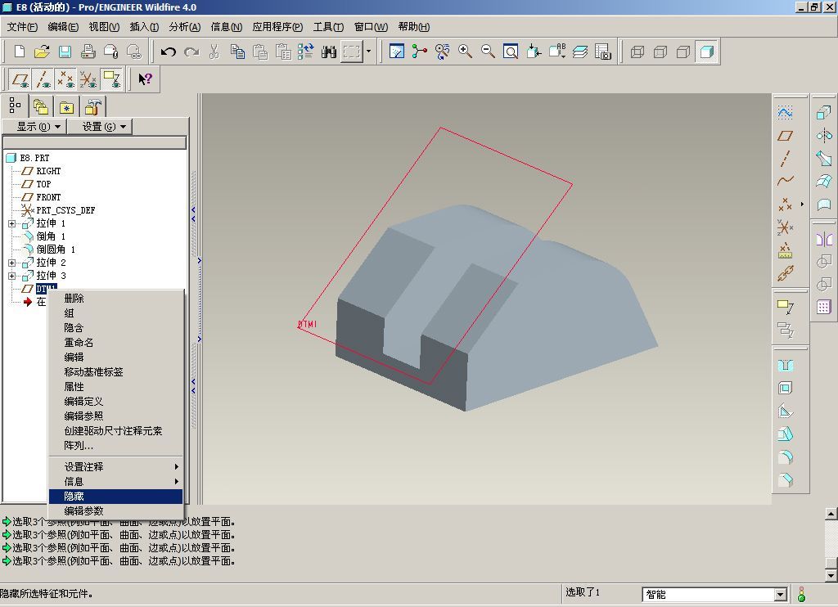The image size is (838, 607).
Task: Expand the 拉伸 1 feature node
Action: [11, 223]
